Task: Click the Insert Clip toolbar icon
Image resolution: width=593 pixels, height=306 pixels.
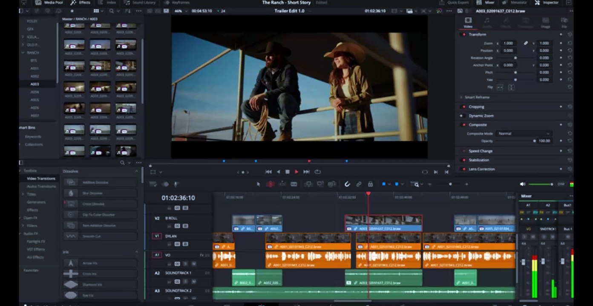Action: tap(308, 184)
